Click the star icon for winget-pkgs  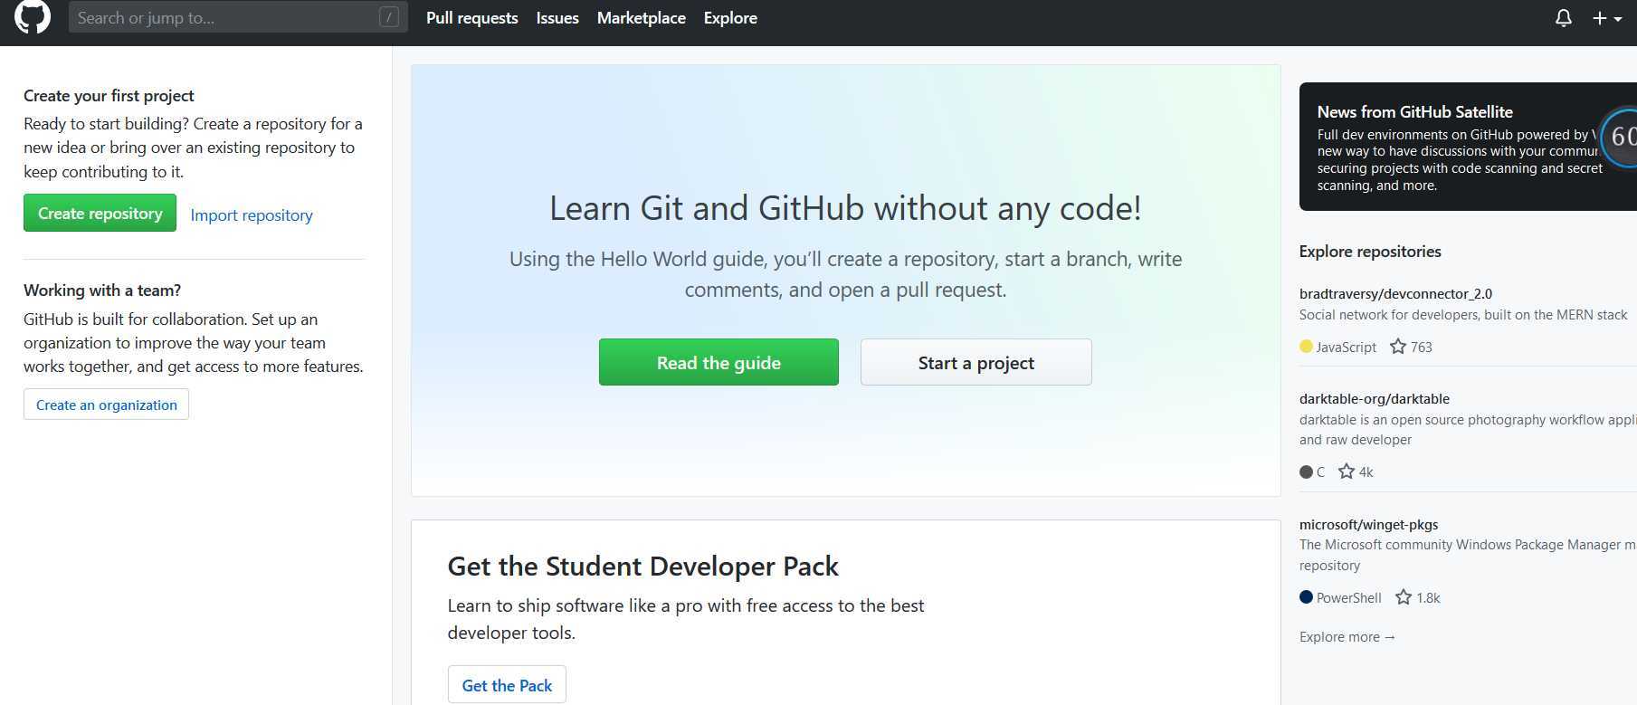tap(1404, 597)
